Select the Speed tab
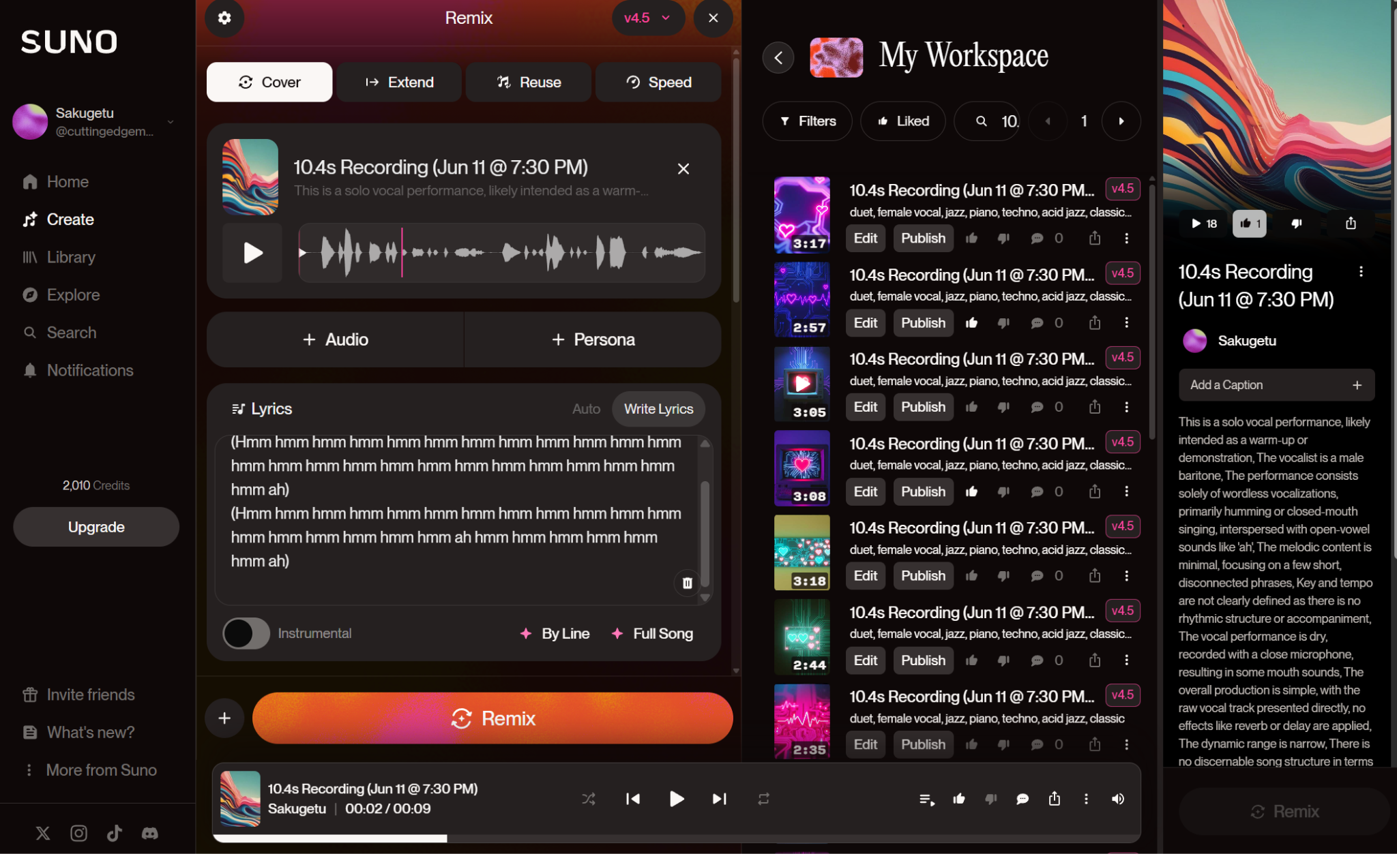The width and height of the screenshot is (1397, 854). tap(658, 82)
